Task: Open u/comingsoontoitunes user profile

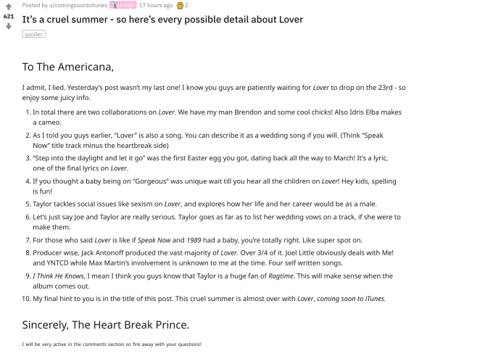Action: point(79,5)
